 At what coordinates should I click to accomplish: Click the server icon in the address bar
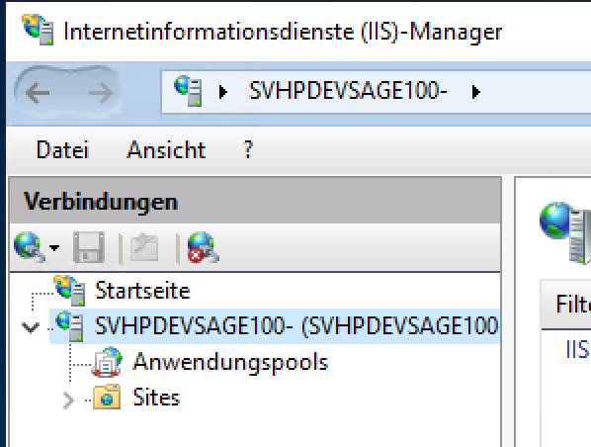pyautogui.click(x=188, y=91)
